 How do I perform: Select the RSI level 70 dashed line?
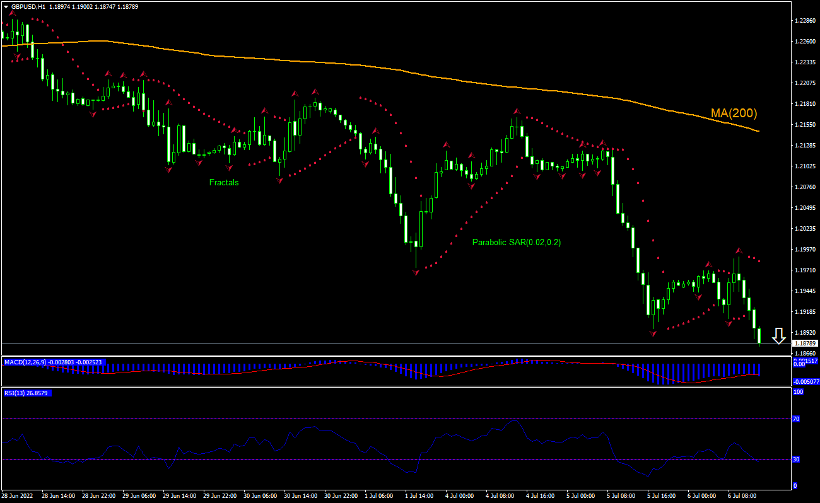[315, 417]
